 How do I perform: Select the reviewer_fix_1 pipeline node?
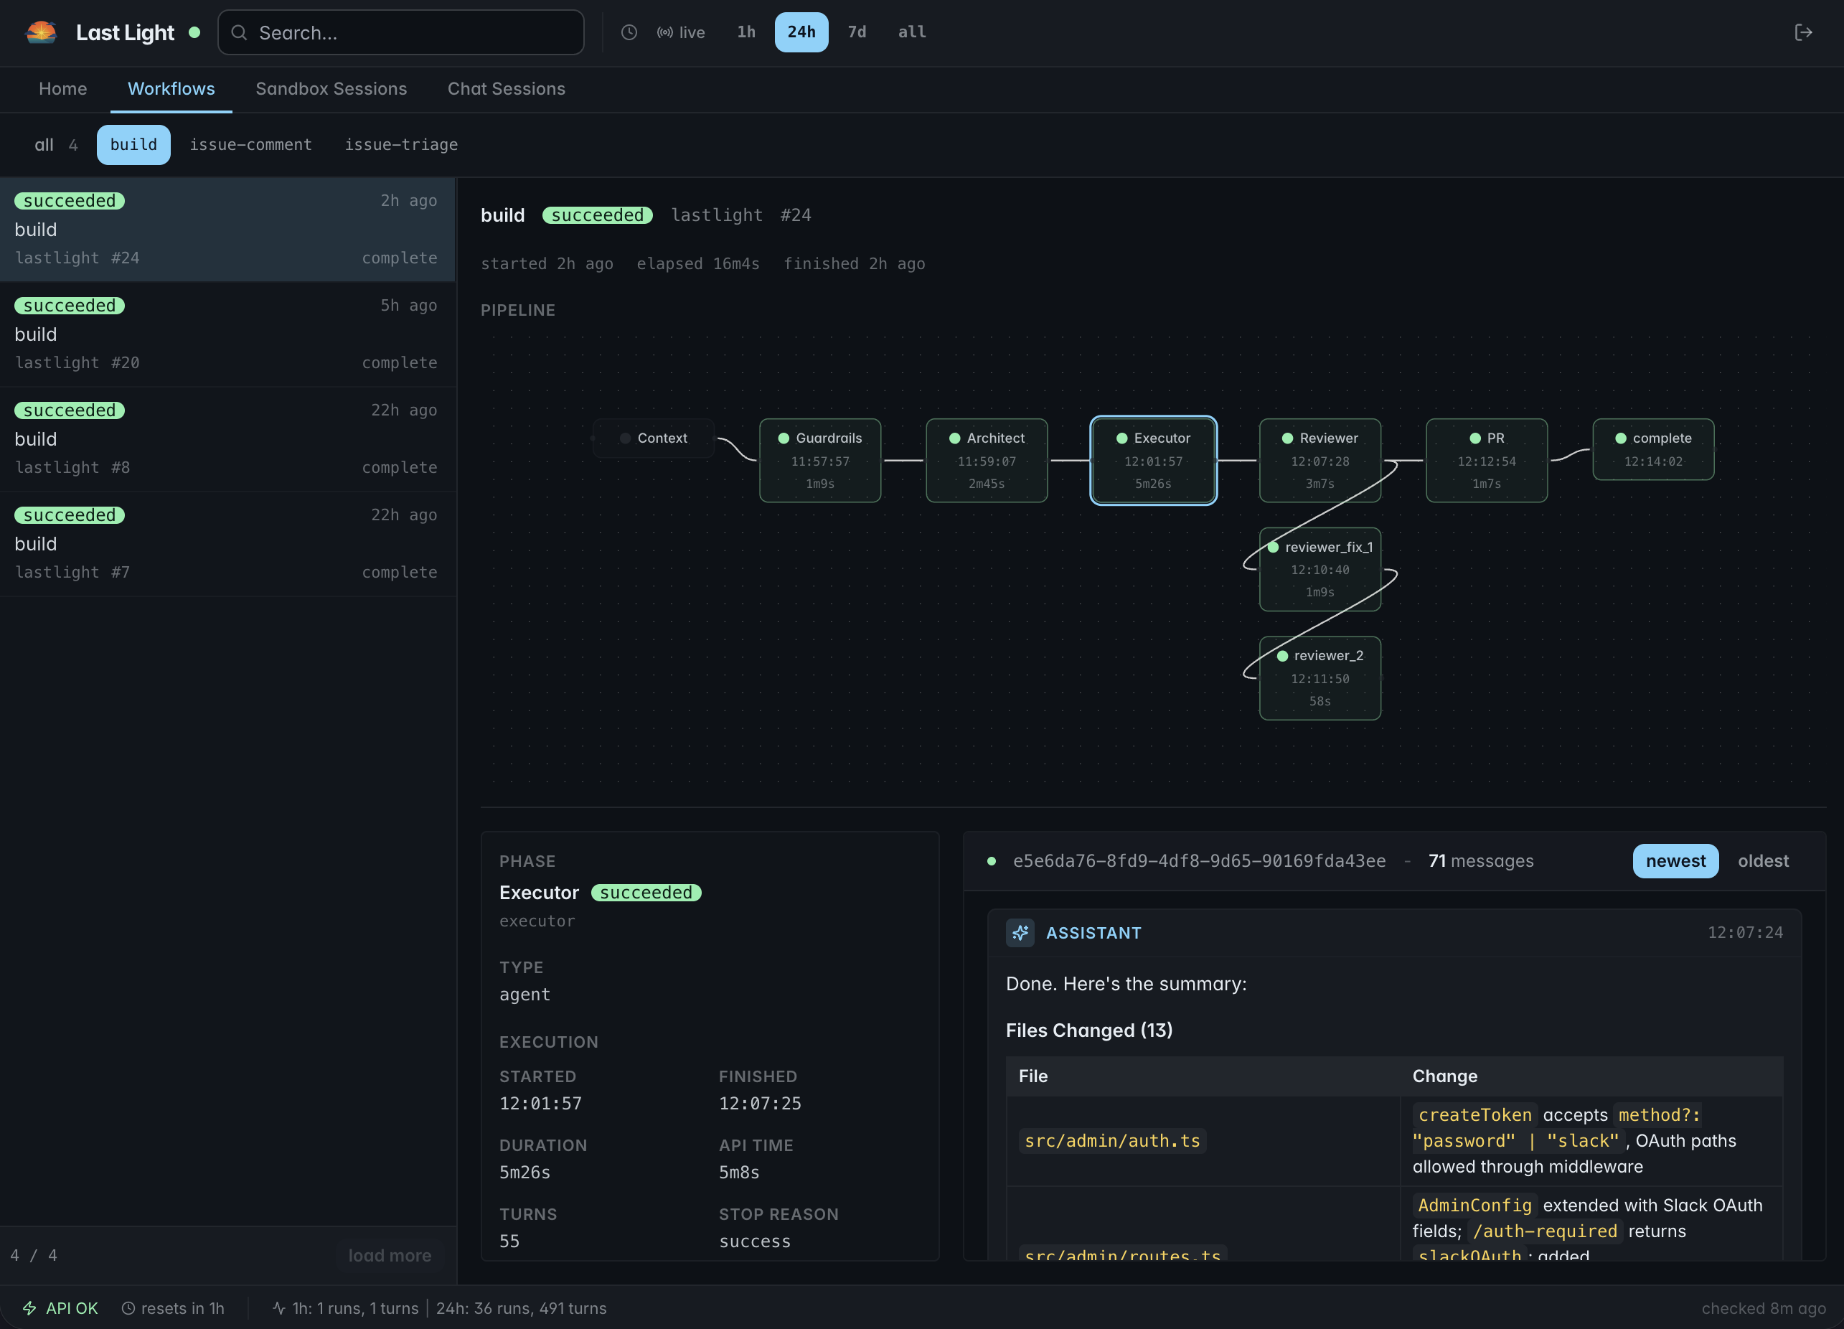[1320, 569]
